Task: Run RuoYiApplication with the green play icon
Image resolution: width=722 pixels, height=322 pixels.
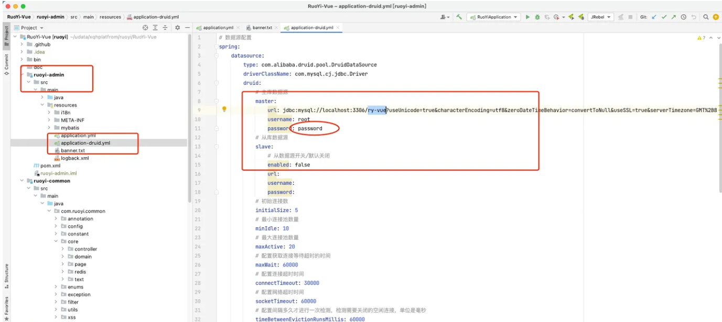Action: coord(528,17)
